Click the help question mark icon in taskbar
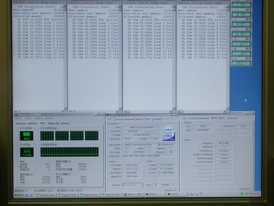The image size is (274, 206). 197,194
